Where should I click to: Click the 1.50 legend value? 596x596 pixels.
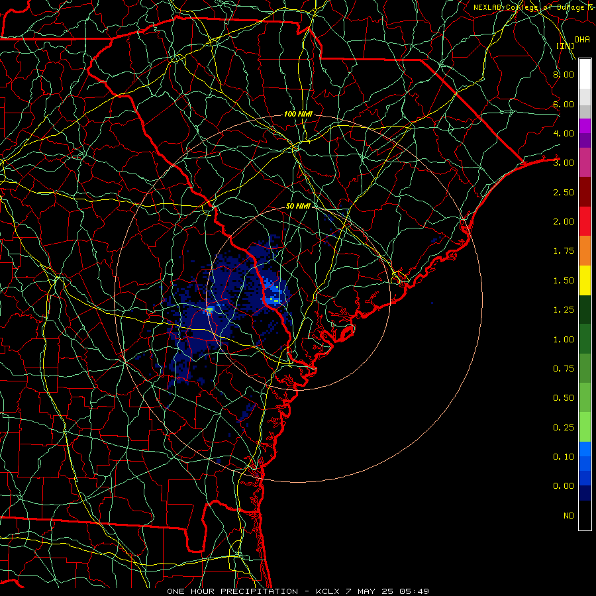564,281
